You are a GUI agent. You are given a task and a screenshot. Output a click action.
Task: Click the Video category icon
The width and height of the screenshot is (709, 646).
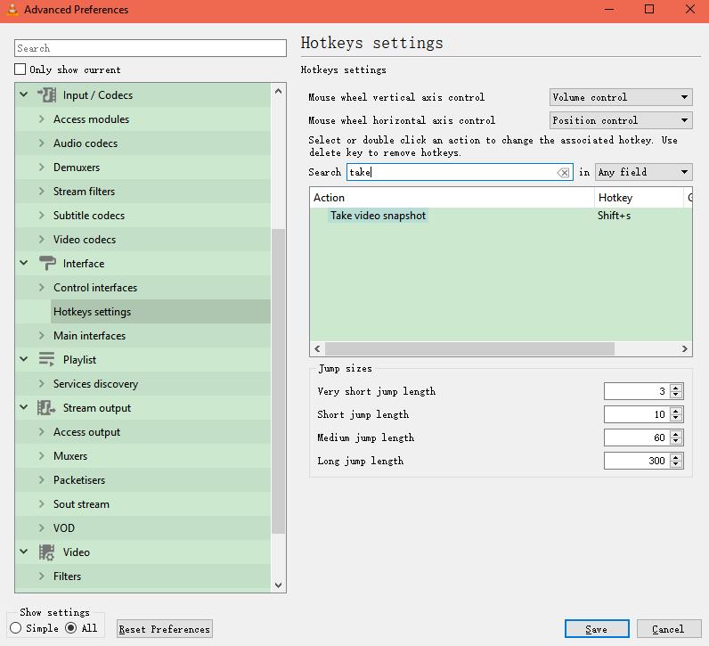coord(46,552)
